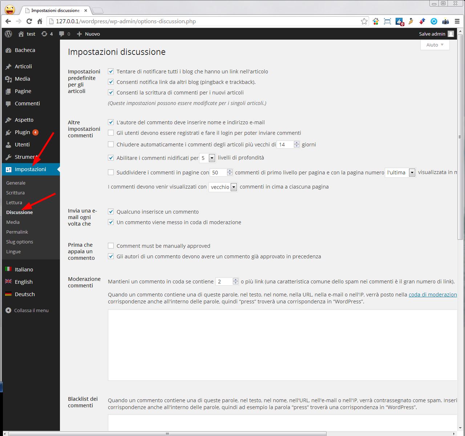
Task: Click the Blacklist dei commenti text area
Action: point(282,423)
